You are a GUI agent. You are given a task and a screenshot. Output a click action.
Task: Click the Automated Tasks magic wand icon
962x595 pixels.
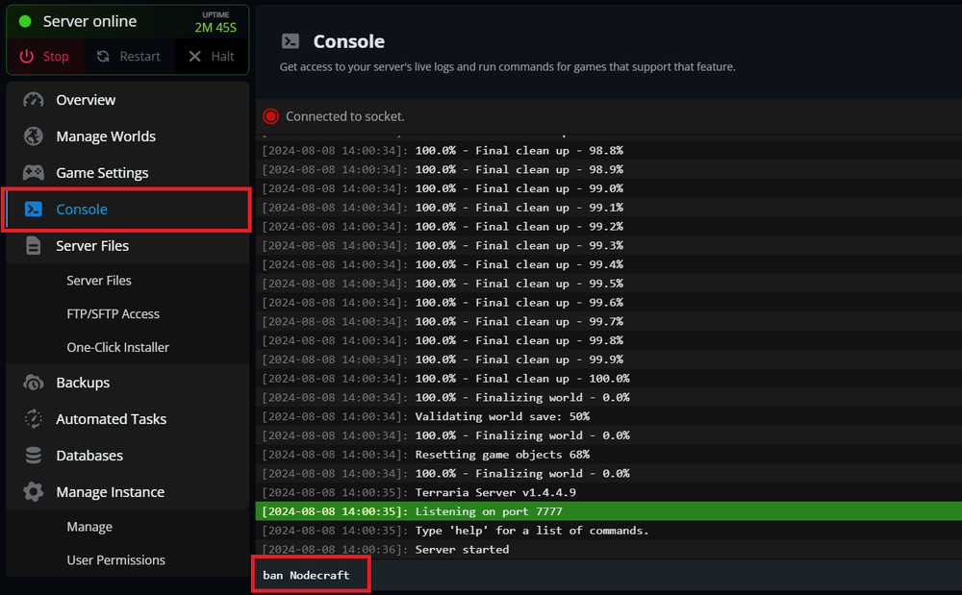tap(33, 418)
